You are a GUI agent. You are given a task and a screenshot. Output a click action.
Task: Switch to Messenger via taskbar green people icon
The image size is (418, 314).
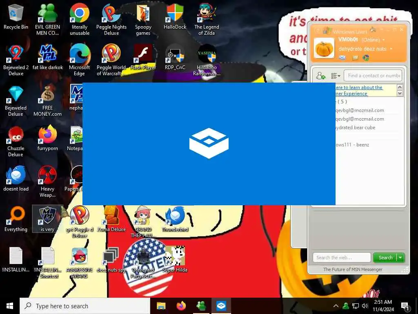coord(201,306)
